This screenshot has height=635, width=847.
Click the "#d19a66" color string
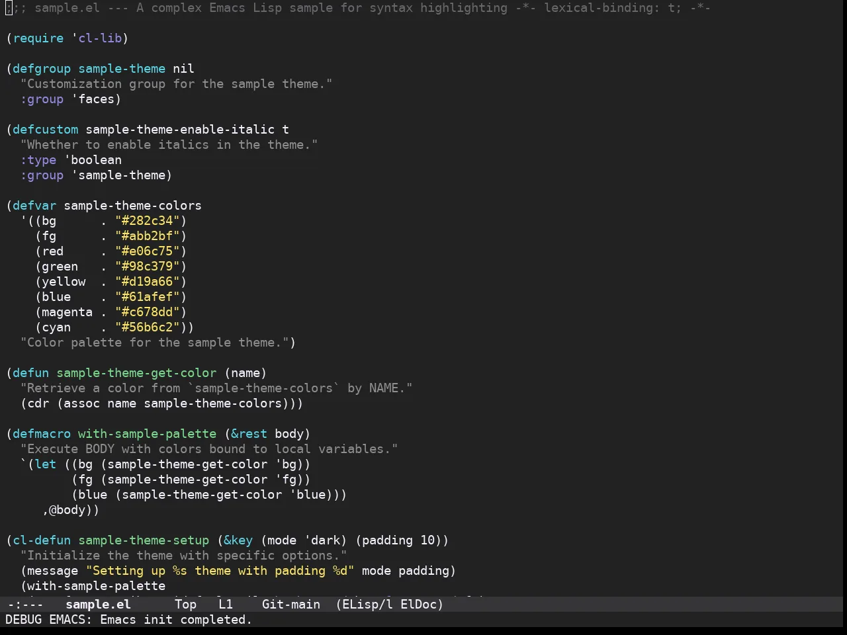click(x=148, y=282)
